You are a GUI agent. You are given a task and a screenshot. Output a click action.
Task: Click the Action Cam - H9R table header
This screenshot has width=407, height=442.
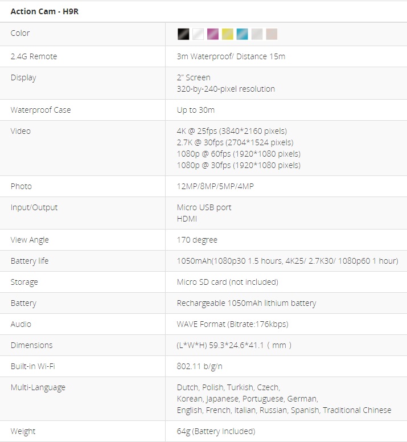[x=44, y=11]
